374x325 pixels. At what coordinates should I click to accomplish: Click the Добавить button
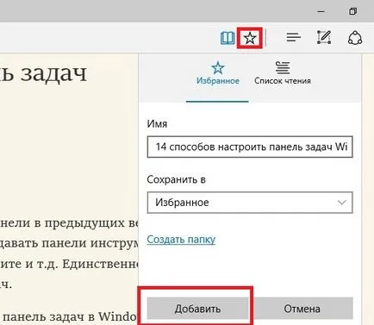197,309
